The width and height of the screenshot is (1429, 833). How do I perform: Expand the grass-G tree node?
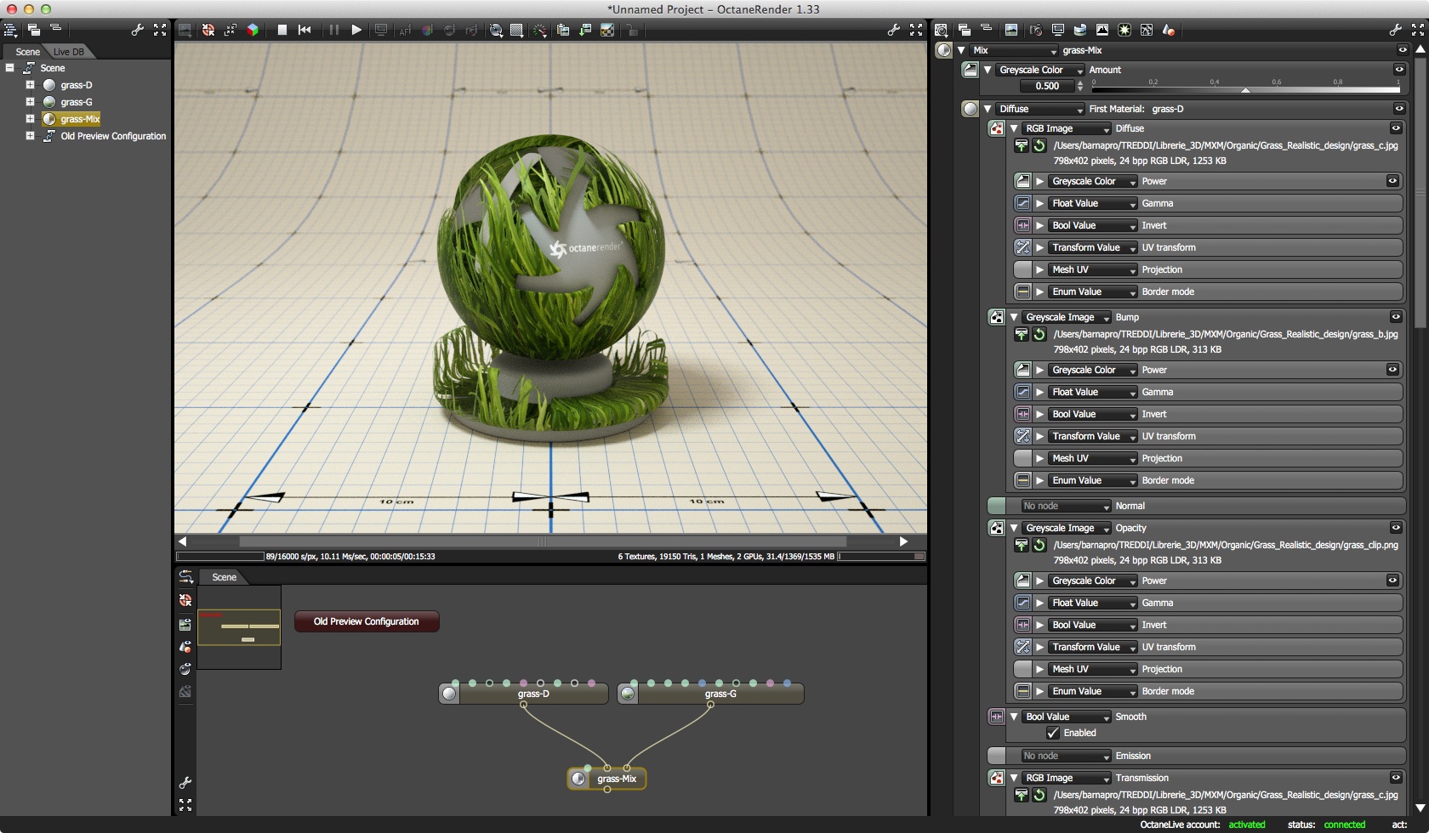(x=30, y=102)
